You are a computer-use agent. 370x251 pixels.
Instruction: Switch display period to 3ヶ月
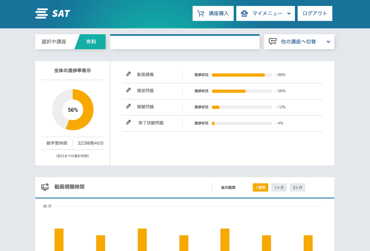297,188
